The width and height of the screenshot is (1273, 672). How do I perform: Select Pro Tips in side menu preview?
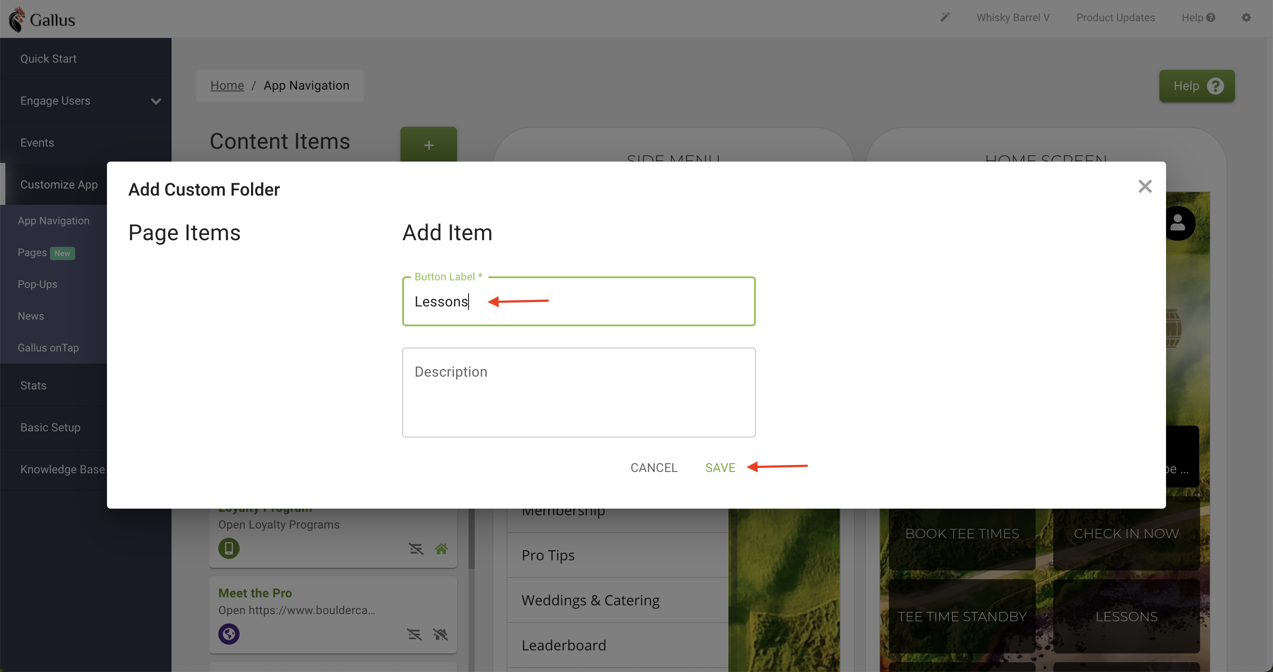(617, 555)
